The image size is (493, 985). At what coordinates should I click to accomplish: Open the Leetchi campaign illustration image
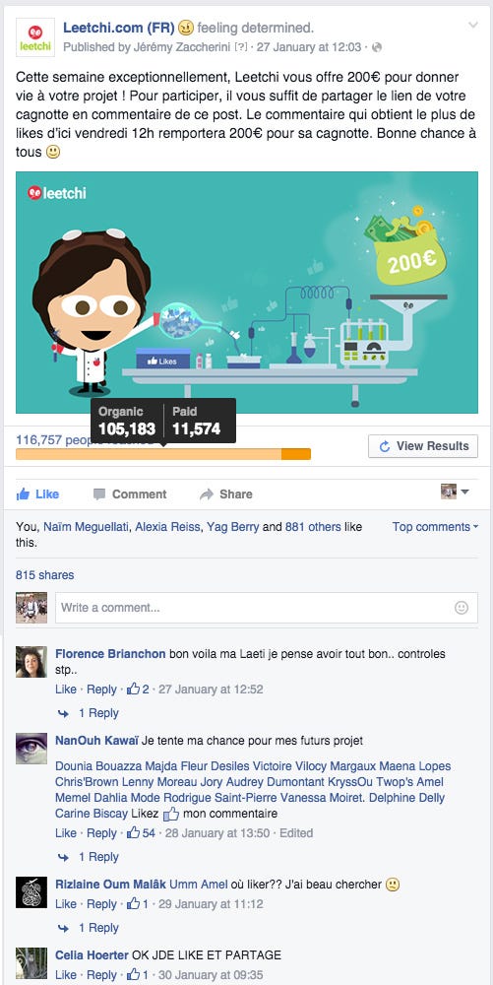[246, 293]
